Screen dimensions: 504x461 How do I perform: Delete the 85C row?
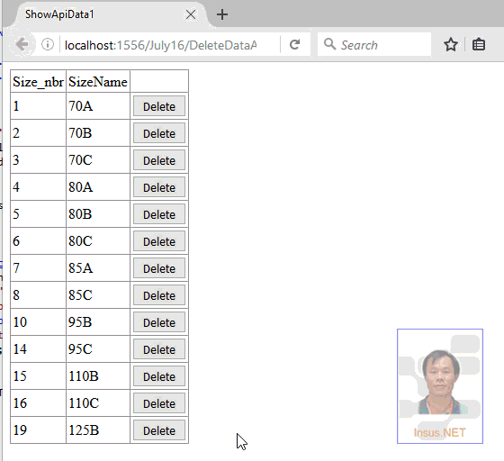pos(159,295)
